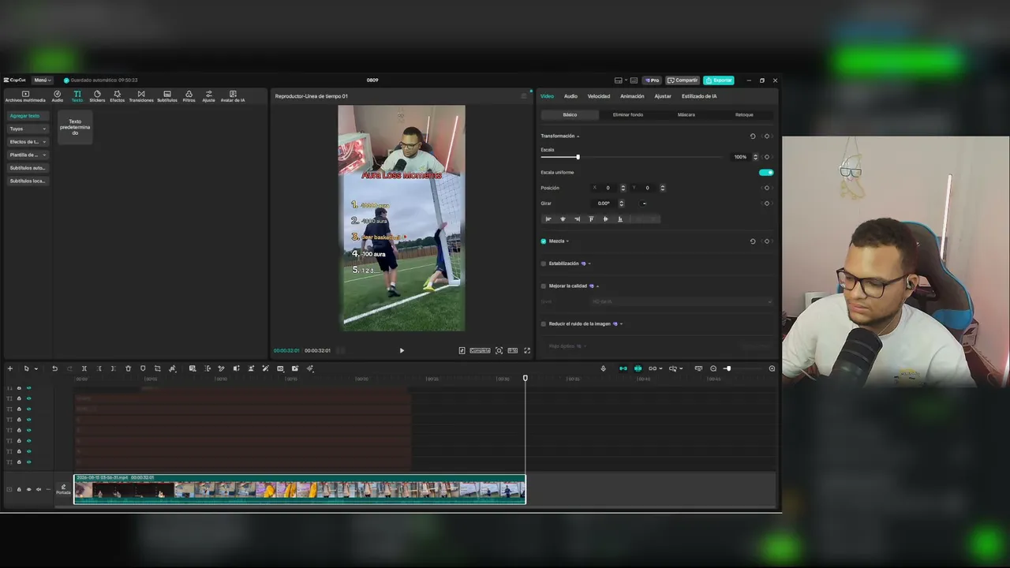Toggle the main-track magnet snapping icon
Image resolution: width=1010 pixels, height=568 pixels.
point(623,368)
